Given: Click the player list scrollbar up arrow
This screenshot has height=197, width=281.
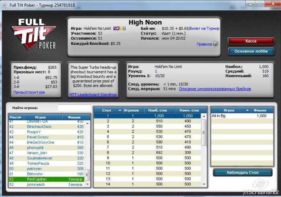Looking at the screenshot, I should pos(88,117).
